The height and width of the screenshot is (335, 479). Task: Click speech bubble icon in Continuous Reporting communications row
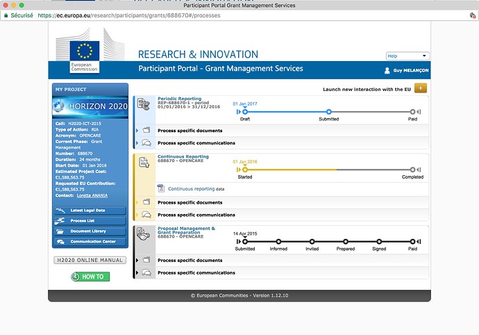[146, 215]
